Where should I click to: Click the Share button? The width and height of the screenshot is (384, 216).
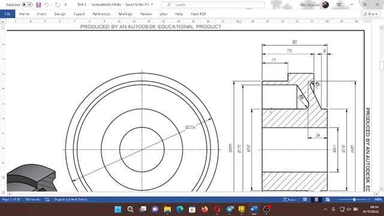tap(371, 14)
